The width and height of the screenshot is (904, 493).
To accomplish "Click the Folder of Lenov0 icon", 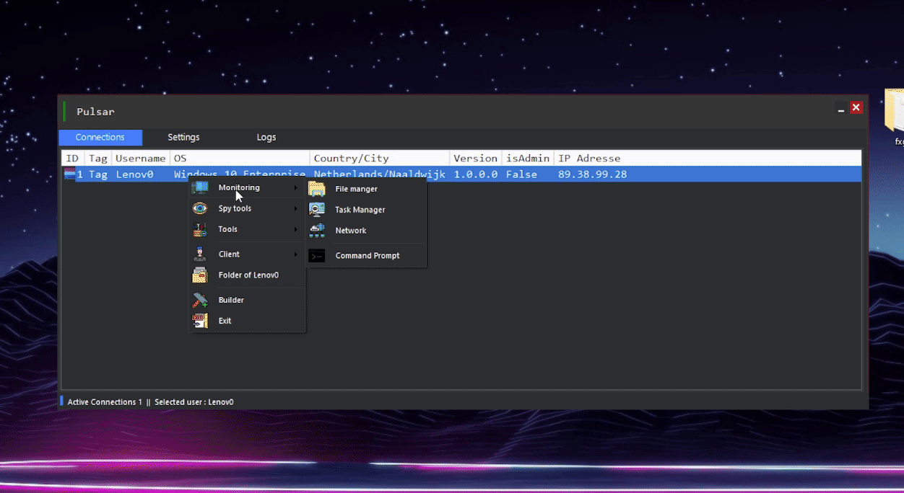I will click(200, 275).
